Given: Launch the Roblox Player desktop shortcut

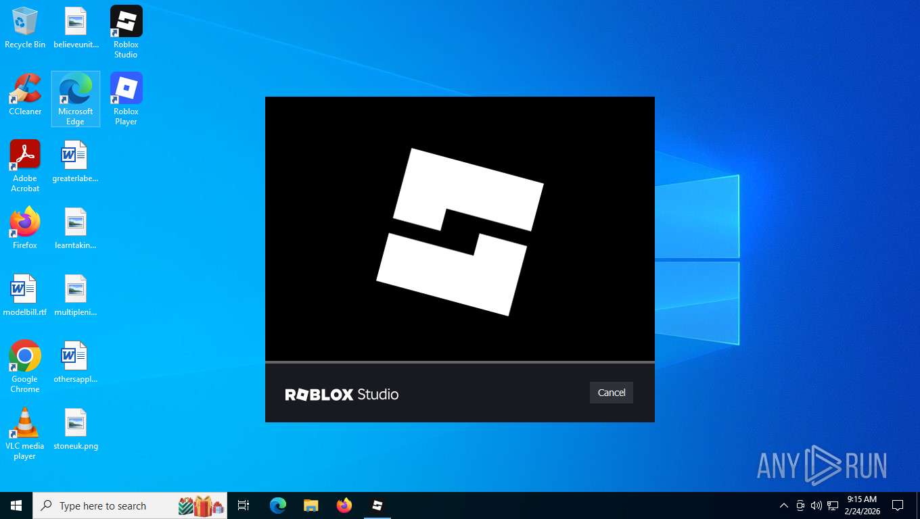Looking at the screenshot, I should (x=126, y=99).
